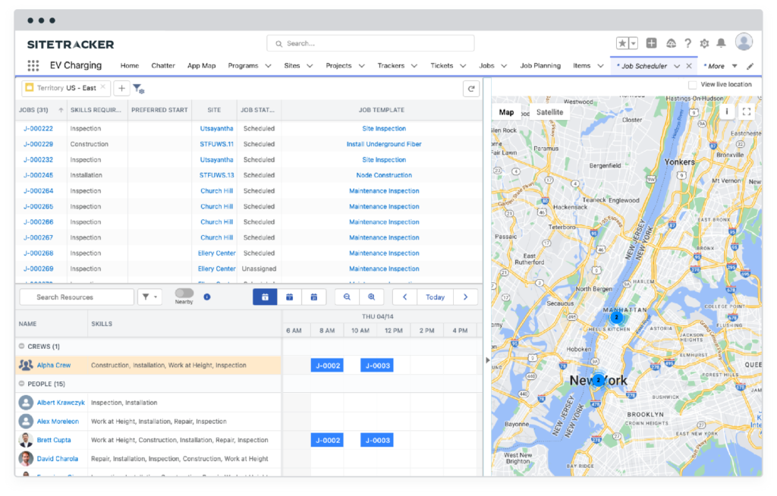Collapse the map panel with the side arrow
This screenshot has height=496, width=777.
[488, 360]
